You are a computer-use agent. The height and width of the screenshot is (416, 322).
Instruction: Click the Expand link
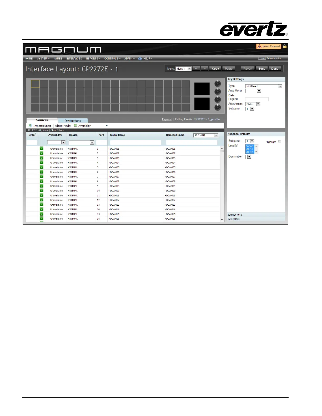click(167, 119)
